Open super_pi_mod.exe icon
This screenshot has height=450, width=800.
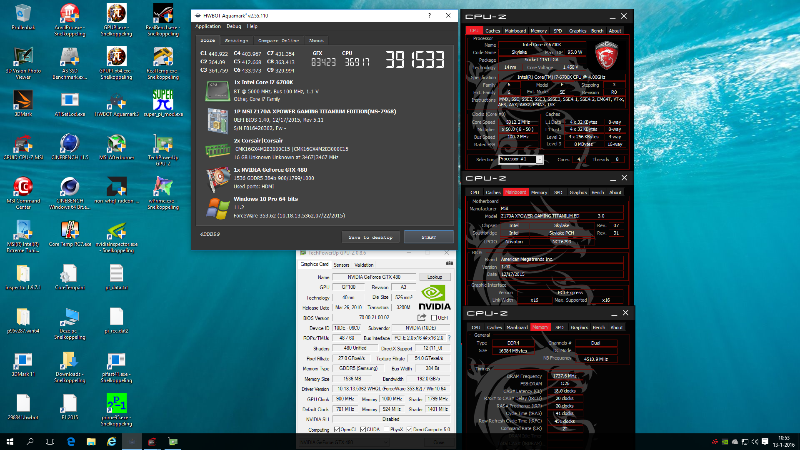point(163,104)
